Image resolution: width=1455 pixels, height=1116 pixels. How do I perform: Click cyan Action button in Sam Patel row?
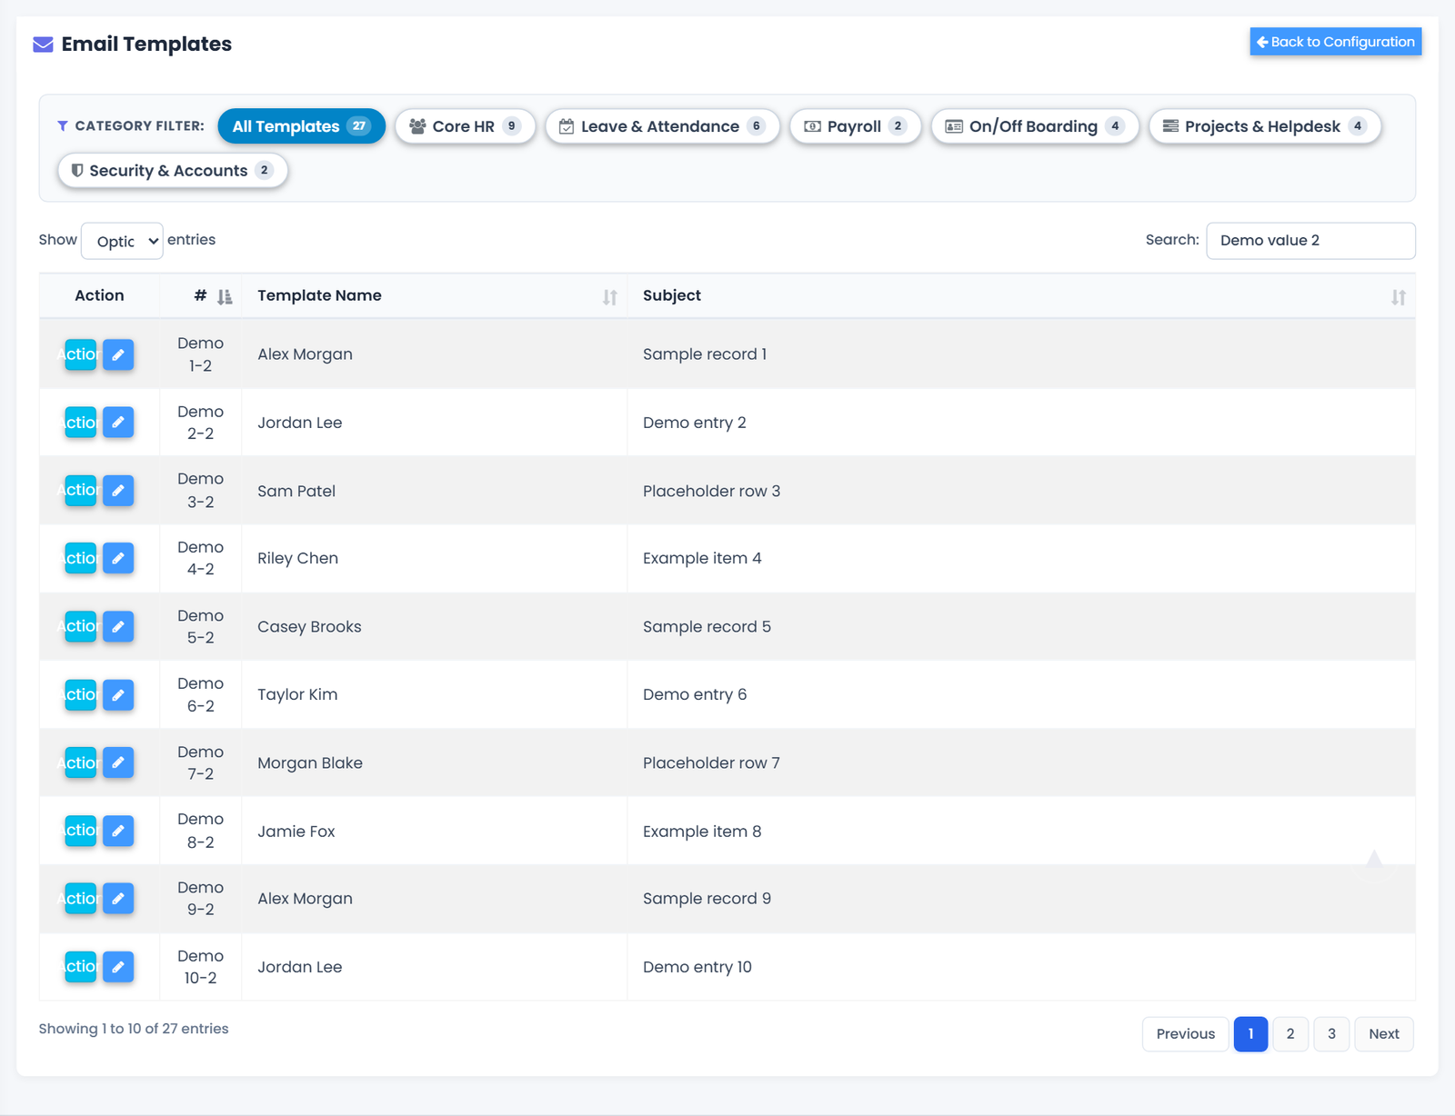point(81,491)
